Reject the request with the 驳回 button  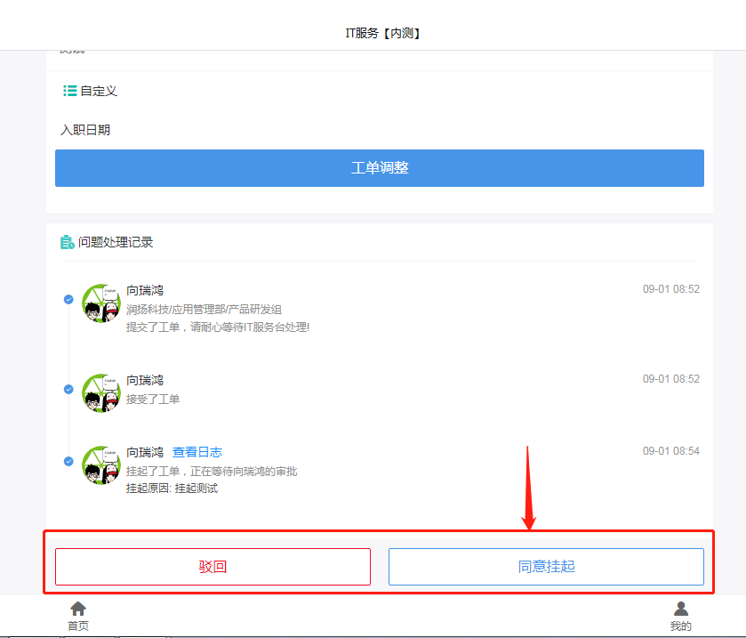point(213,567)
